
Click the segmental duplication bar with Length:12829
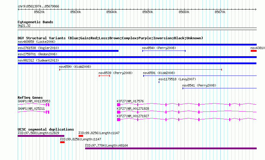(41, 136)
